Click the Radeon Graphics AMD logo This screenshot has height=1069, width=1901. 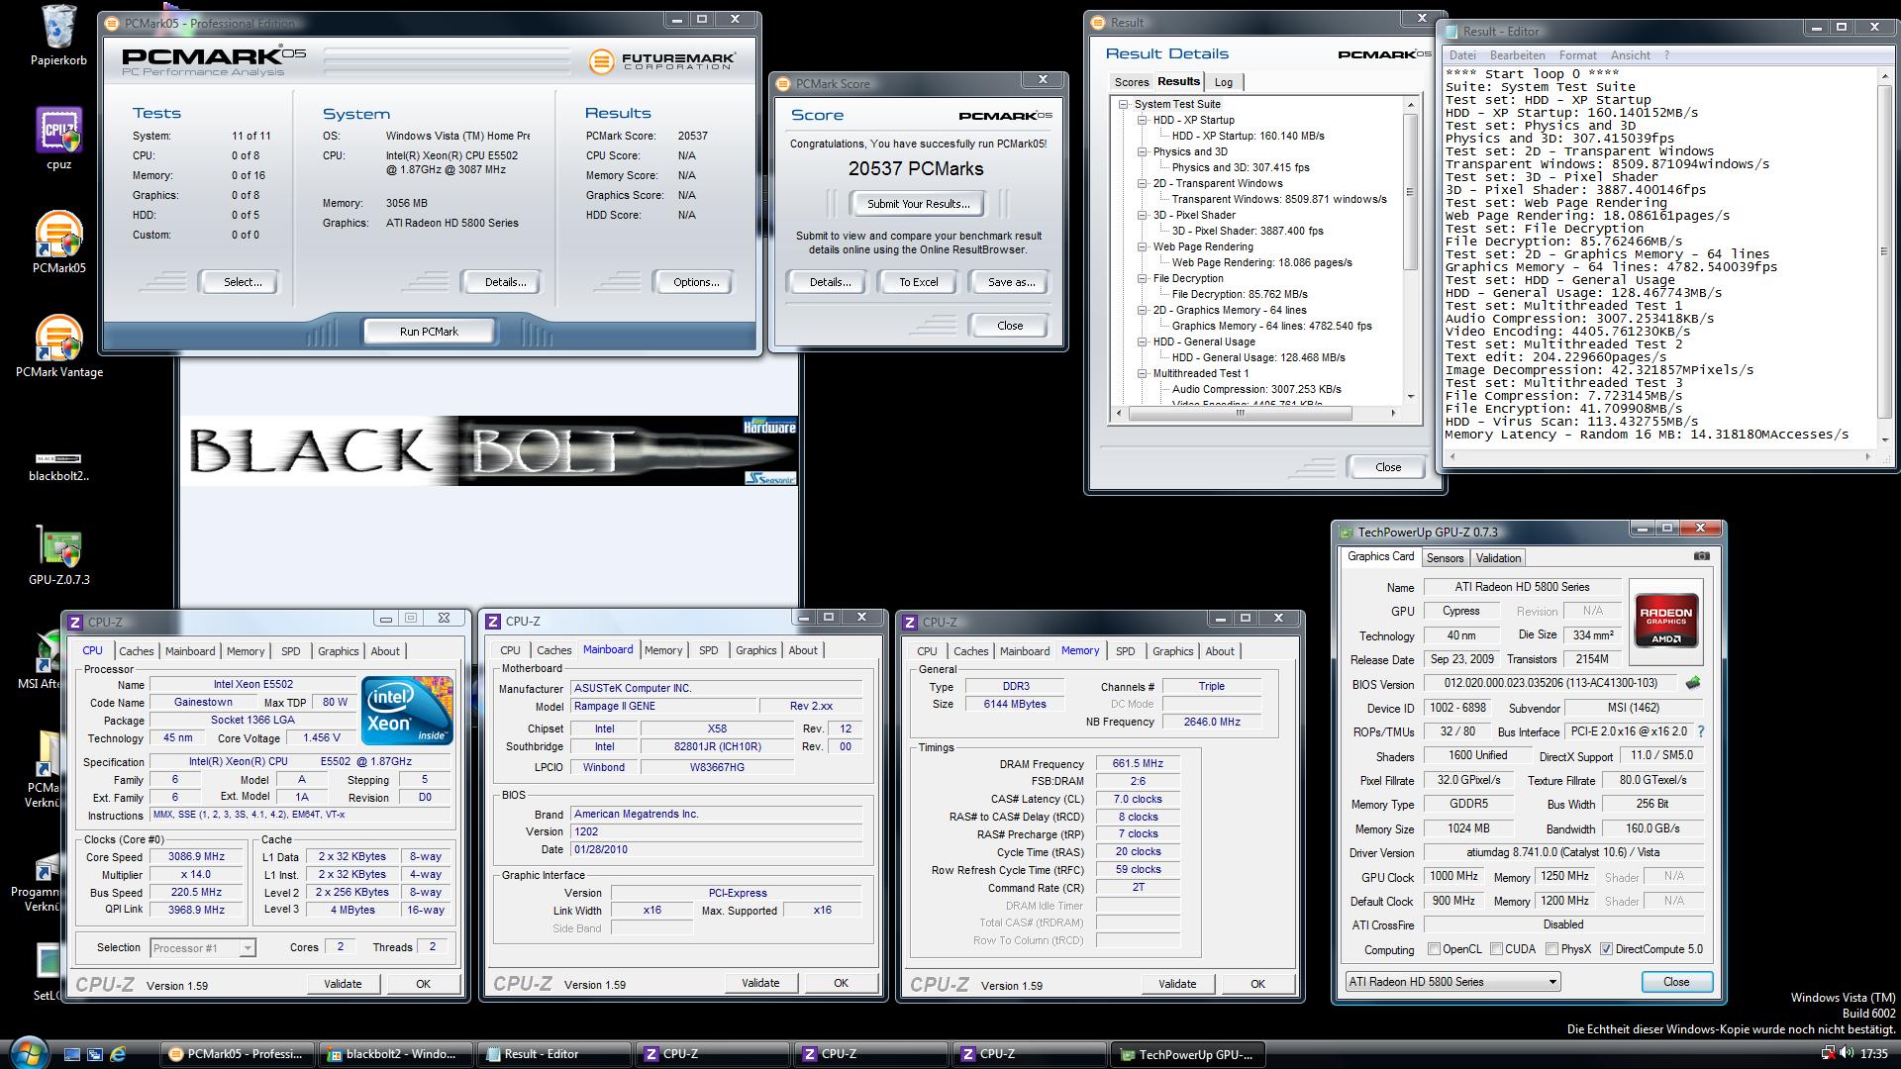point(1666,621)
